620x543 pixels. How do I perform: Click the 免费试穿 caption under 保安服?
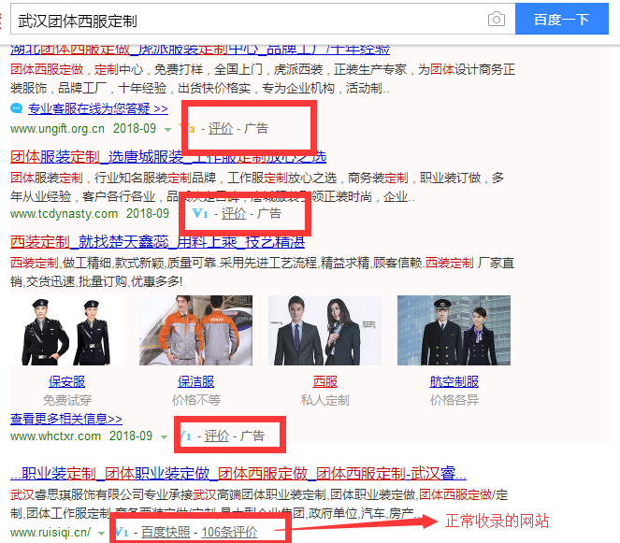coord(67,400)
